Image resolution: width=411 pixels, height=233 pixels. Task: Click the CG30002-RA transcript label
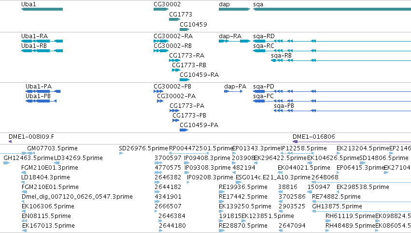click(x=173, y=36)
